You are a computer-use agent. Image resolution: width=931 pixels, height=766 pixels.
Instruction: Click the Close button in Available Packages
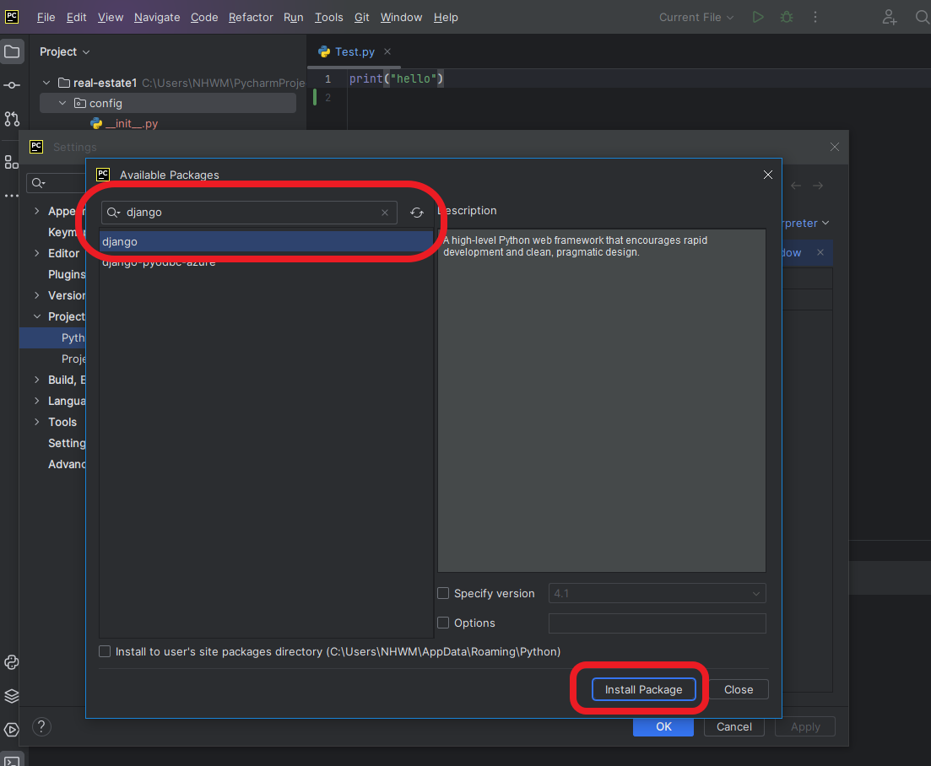(739, 689)
